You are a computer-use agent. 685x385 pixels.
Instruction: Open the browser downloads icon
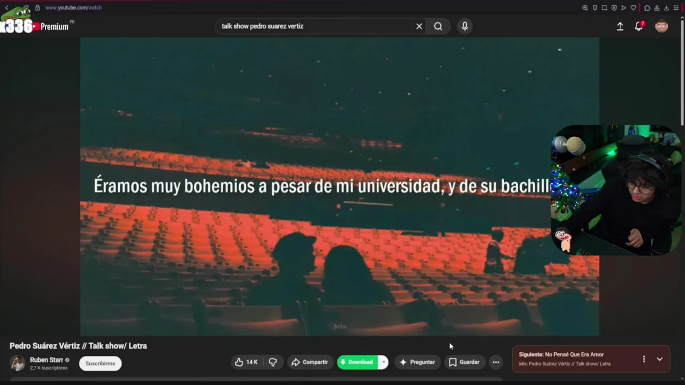[666, 7]
